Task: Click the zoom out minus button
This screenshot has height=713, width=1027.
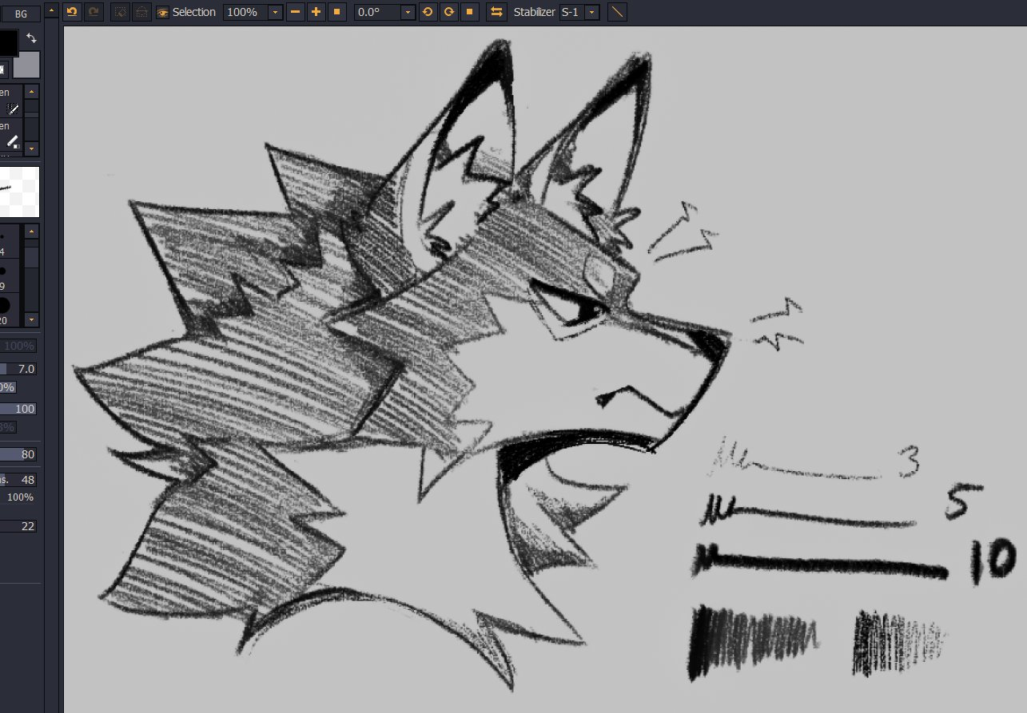Action: click(x=296, y=12)
